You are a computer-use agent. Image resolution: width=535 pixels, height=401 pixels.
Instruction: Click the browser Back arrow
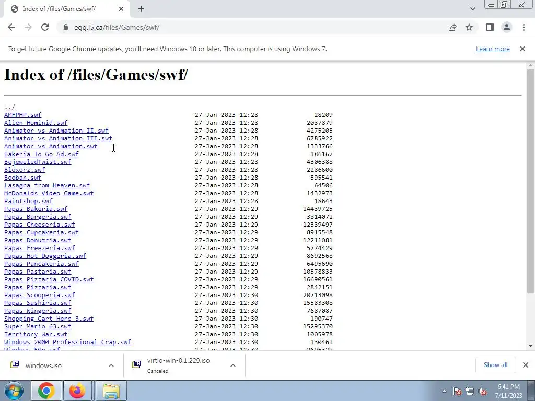click(x=11, y=27)
